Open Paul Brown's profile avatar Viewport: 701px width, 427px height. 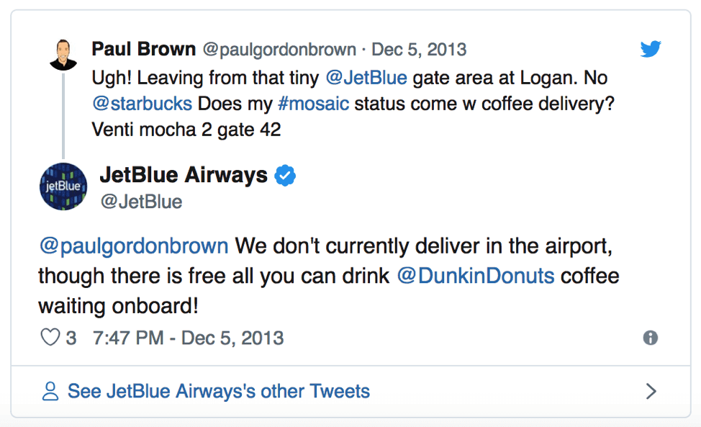click(x=63, y=55)
